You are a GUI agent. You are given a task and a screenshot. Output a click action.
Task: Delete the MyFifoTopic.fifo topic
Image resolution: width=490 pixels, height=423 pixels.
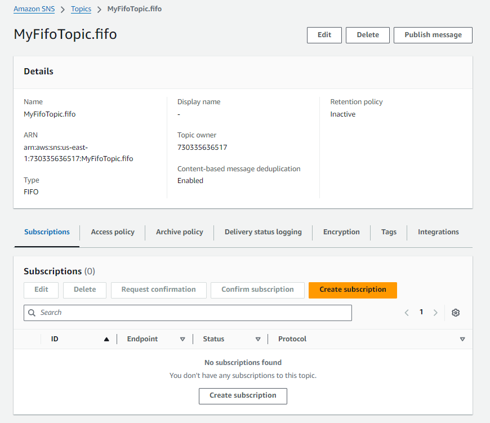point(367,35)
